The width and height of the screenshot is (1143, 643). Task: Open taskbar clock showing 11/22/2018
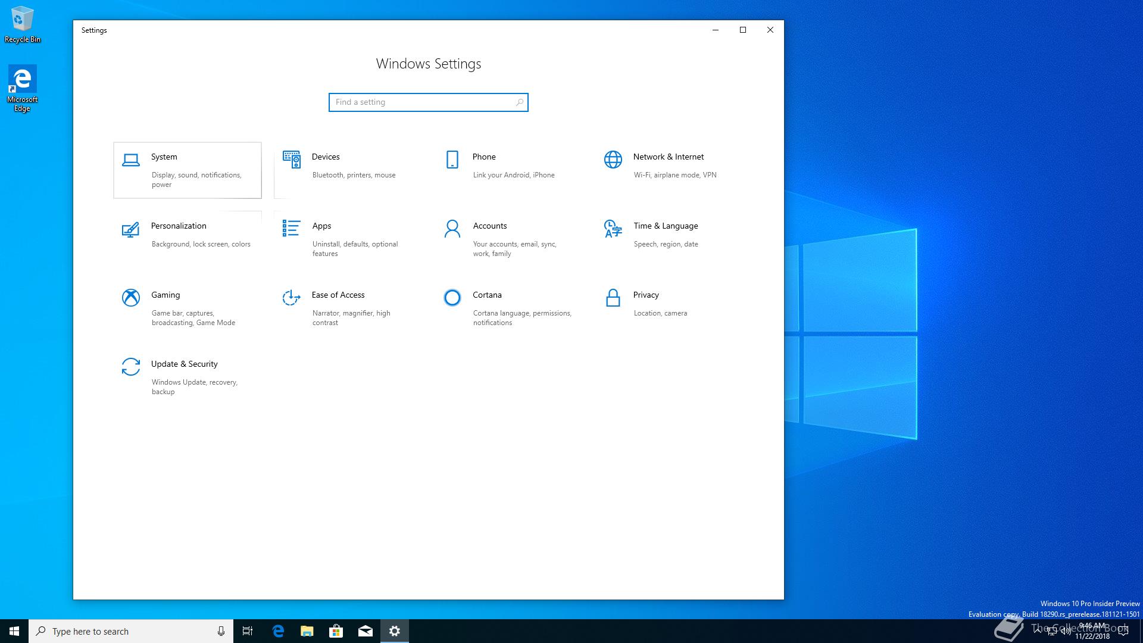tap(1092, 631)
